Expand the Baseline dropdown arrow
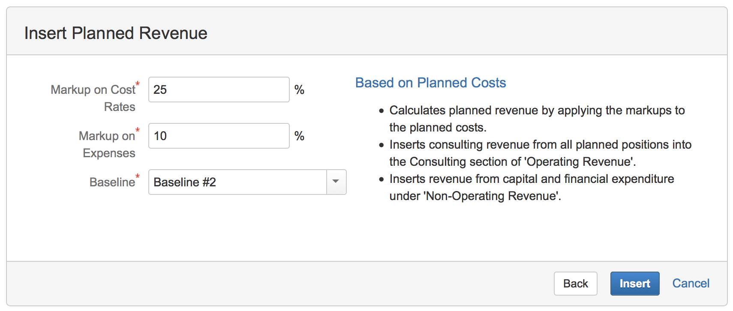 point(336,182)
